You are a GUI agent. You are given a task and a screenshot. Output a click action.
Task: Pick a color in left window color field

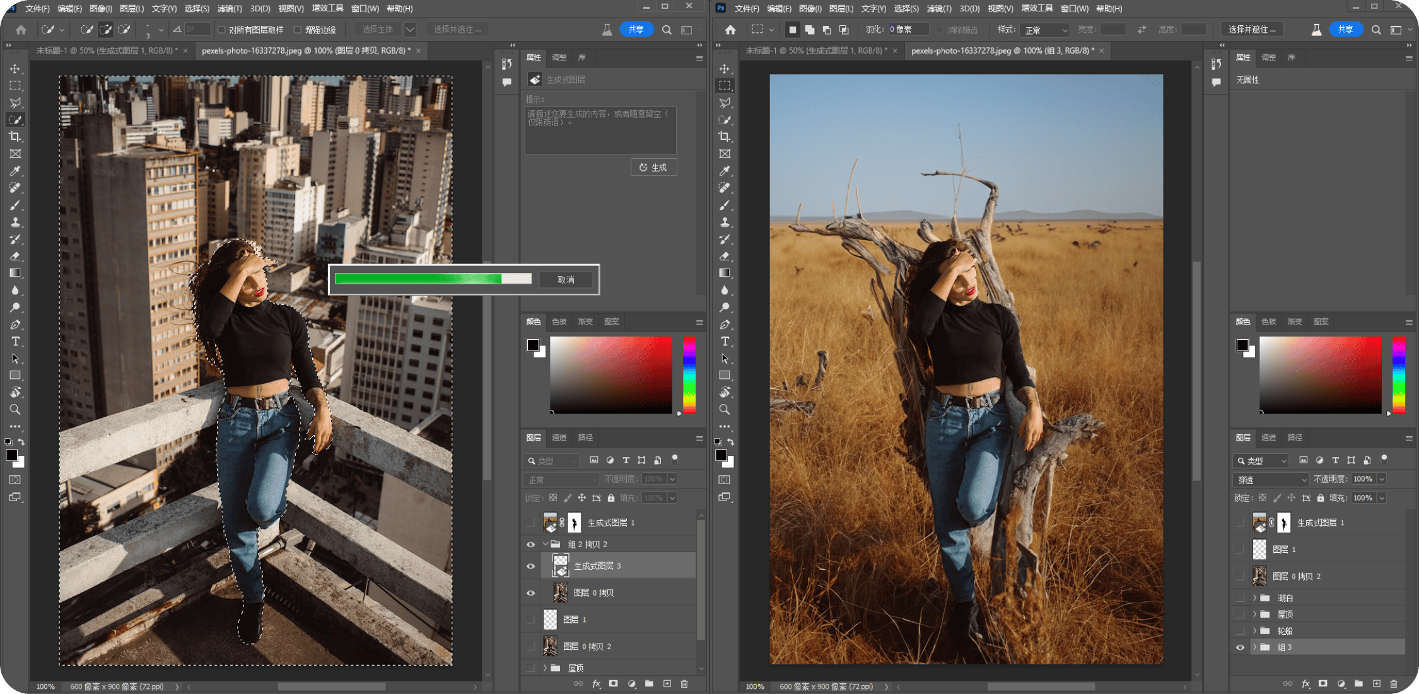(x=610, y=374)
